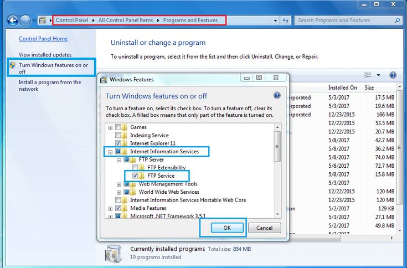Click the change view icon
This screenshot has height=268, width=407.
(x=368, y=75)
